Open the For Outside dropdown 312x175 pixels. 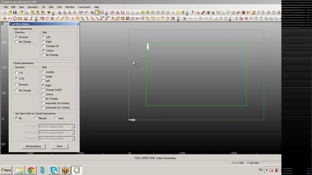pos(57,133)
